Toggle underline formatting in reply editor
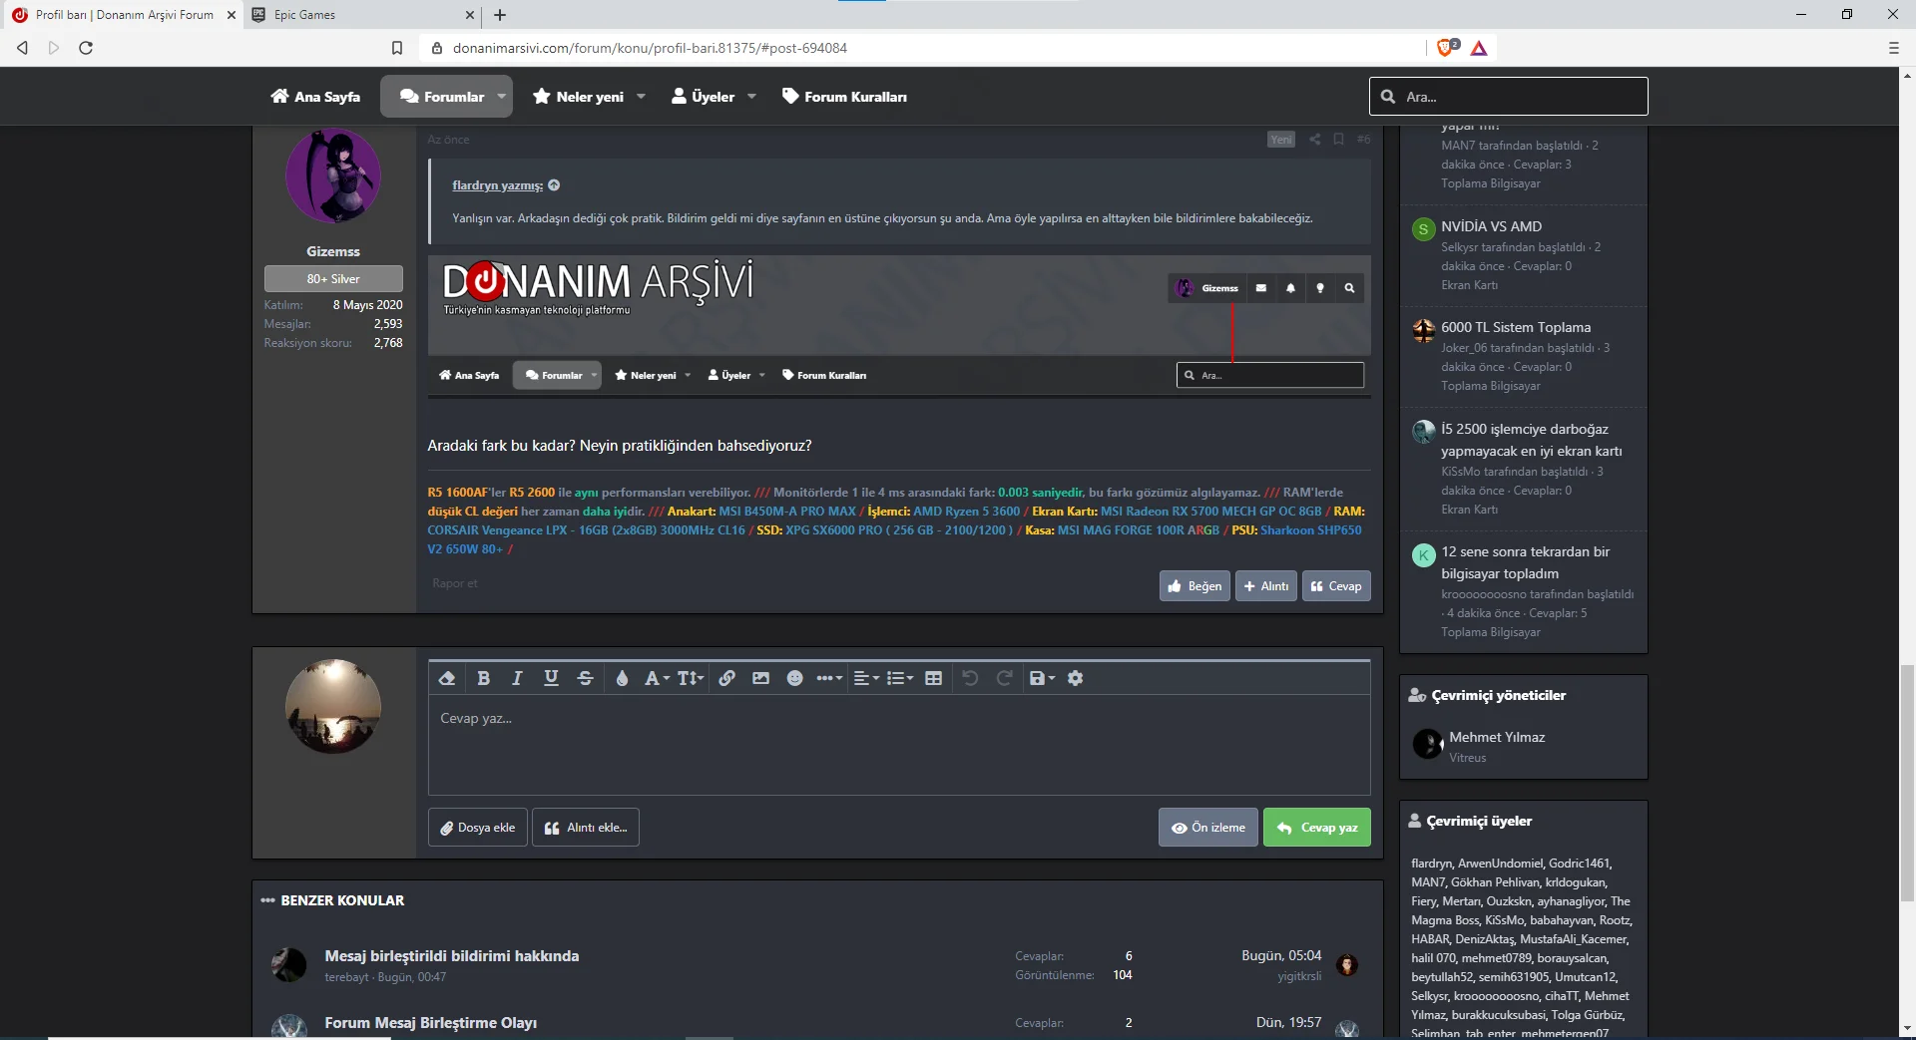This screenshot has height=1040, width=1916. point(551,678)
